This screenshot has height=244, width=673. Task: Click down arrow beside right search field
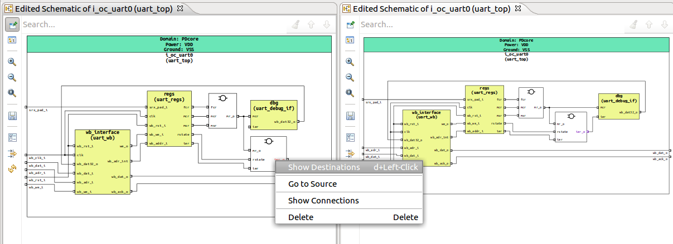pyautogui.click(x=665, y=24)
